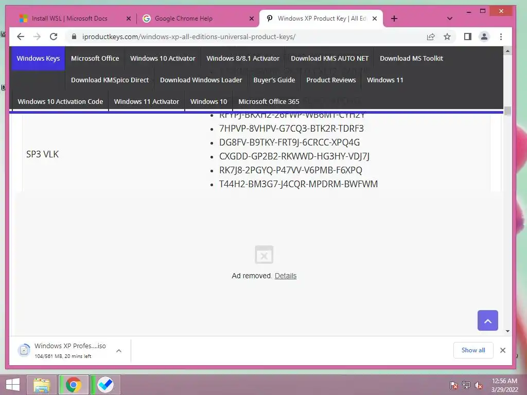Open Windows Keys menu item
This screenshot has width=527, height=395.
click(38, 59)
